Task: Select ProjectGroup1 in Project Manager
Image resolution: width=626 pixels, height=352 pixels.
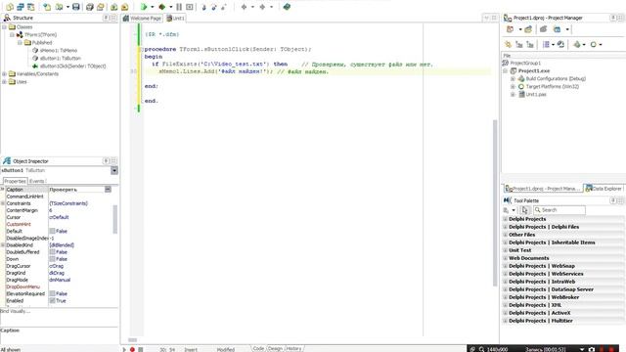Action: coord(525,63)
